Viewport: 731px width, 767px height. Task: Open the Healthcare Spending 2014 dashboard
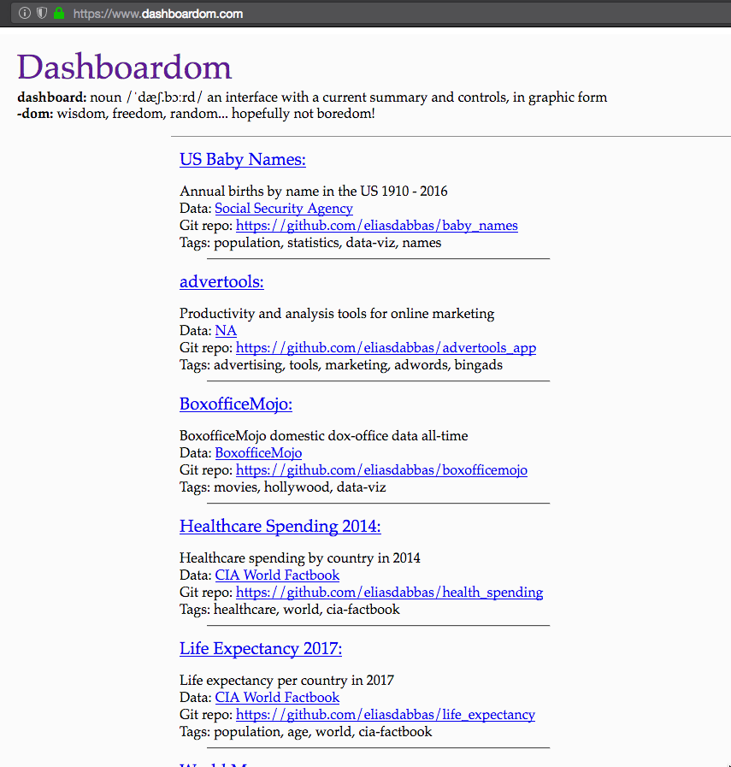(280, 527)
